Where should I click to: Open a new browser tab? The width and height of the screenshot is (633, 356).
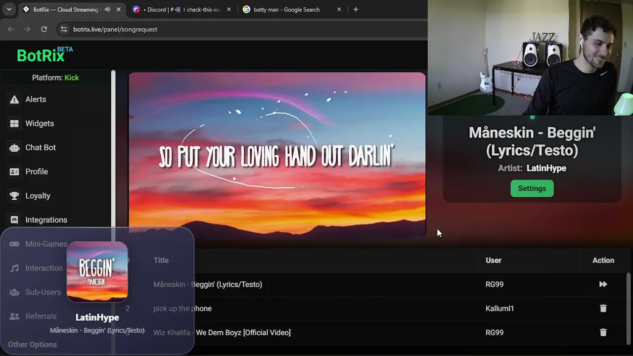356,9
